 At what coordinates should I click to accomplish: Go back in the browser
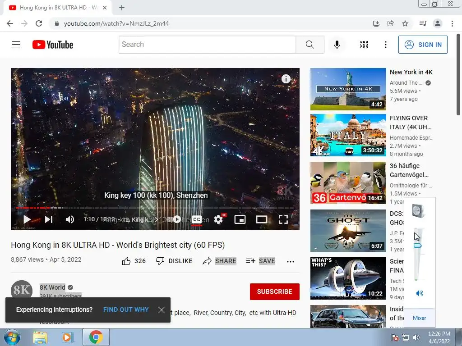point(10,23)
